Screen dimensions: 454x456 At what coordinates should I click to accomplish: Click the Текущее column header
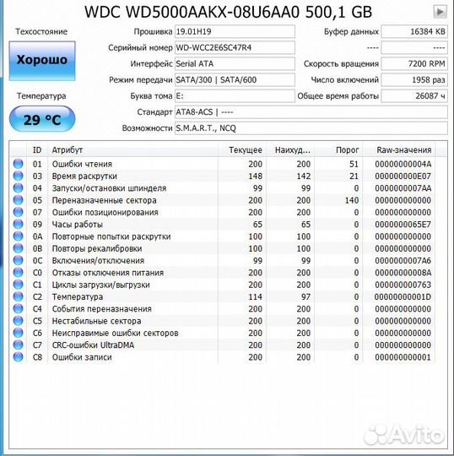(x=242, y=150)
